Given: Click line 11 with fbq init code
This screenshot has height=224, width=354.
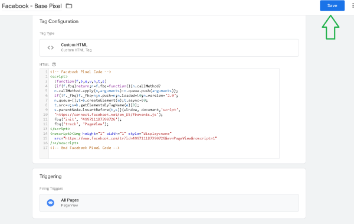Looking at the screenshot, I should tap(88, 119).
